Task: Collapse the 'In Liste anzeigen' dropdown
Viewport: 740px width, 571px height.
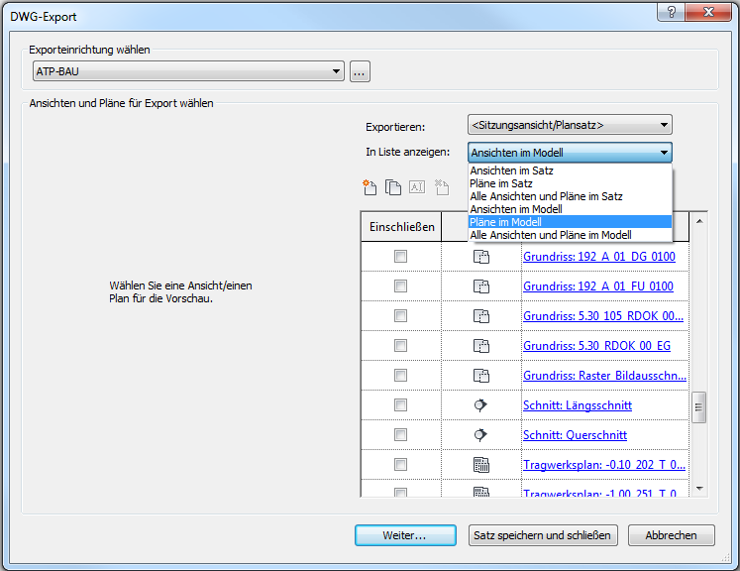Action: coord(663,153)
